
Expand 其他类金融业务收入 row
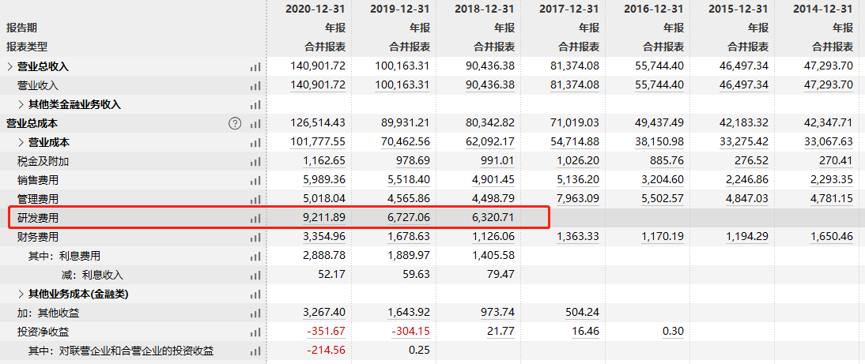tap(21, 105)
